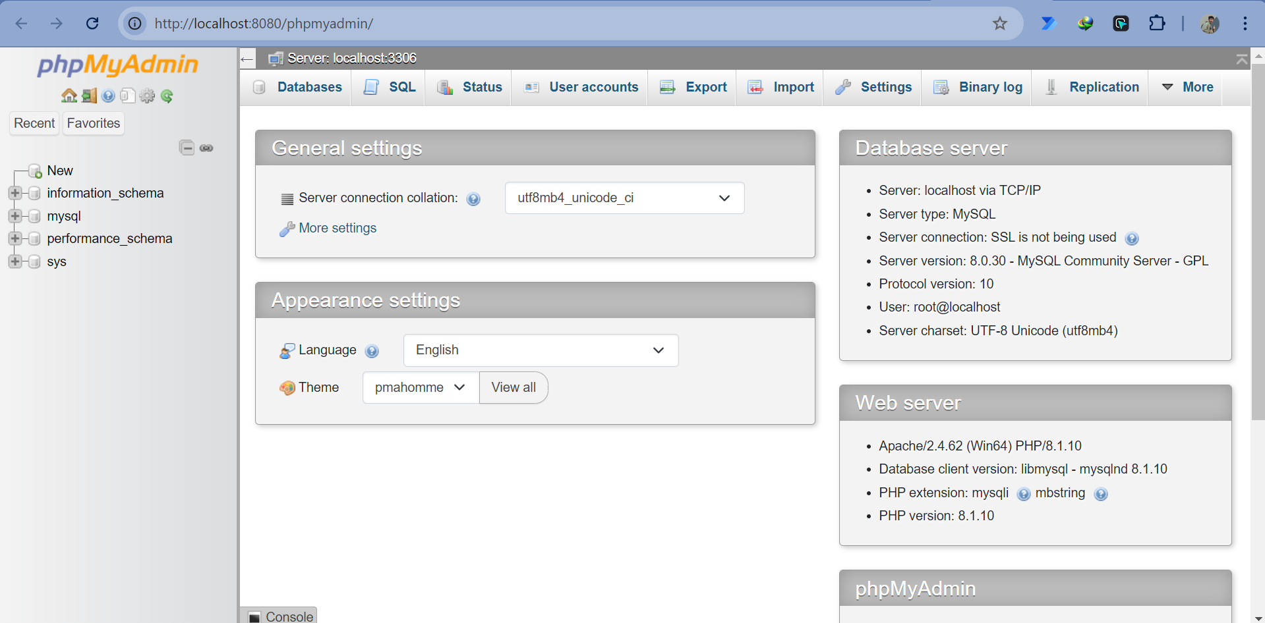Viewport: 1265px width, 623px height.
Task: Go to the User accounts tab
Action: (581, 87)
